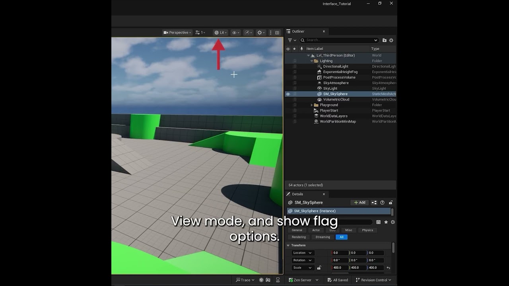Open the Perspective viewport type dropdown

pos(177,33)
